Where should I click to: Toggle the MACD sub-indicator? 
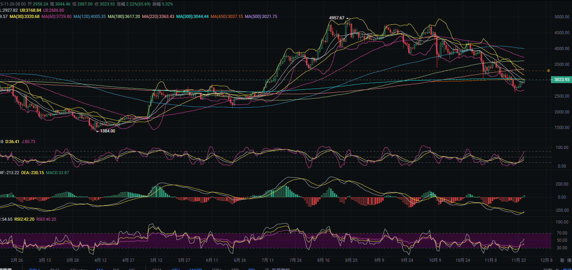click(x=196, y=269)
